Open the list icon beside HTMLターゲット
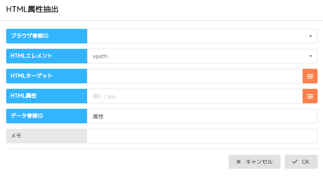Image resolution: width=323 pixels, height=176 pixels. coord(310,76)
